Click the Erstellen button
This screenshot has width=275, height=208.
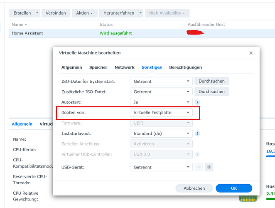coord(22,13)
